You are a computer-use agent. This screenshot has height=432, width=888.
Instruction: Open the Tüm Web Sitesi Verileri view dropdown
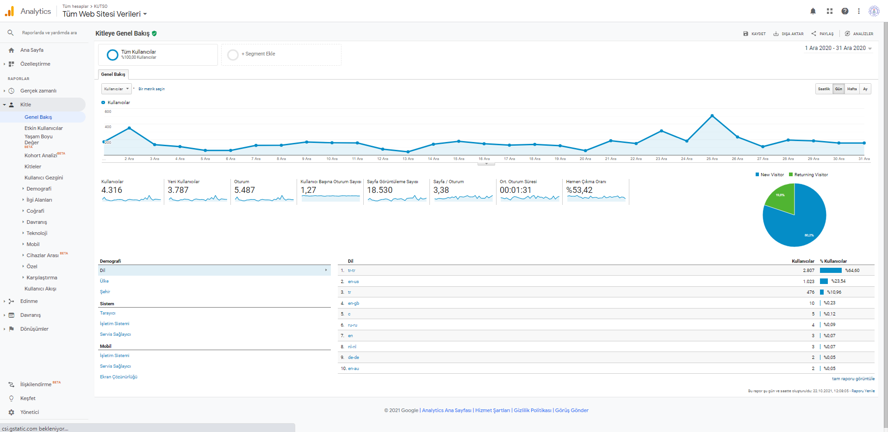pyautogui.click(x=105, y=14)
